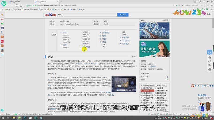This screenshot has width=214, height=120.
Task: Click the 编辑 link beside 历史 heading
Action: coord(134,57)
